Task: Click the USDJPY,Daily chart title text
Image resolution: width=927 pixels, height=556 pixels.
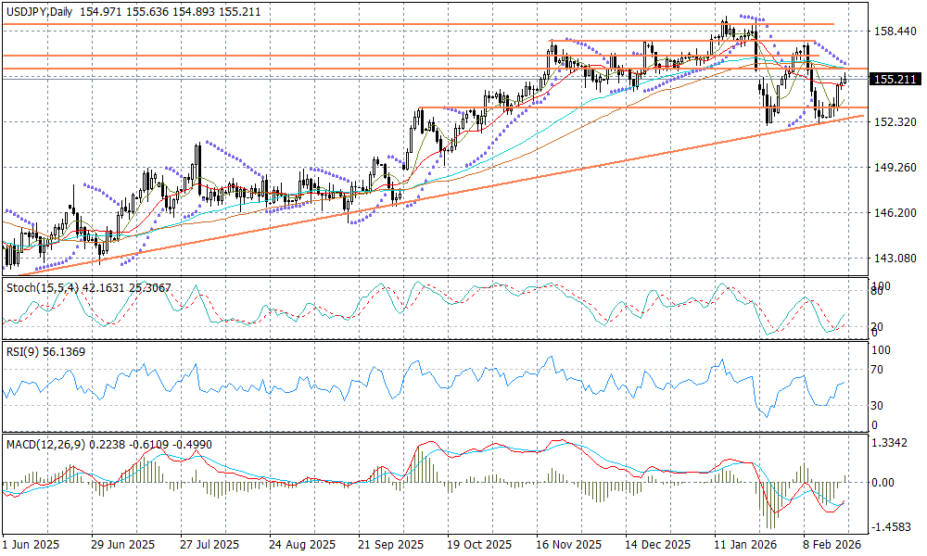Action: tap(43, 8)
